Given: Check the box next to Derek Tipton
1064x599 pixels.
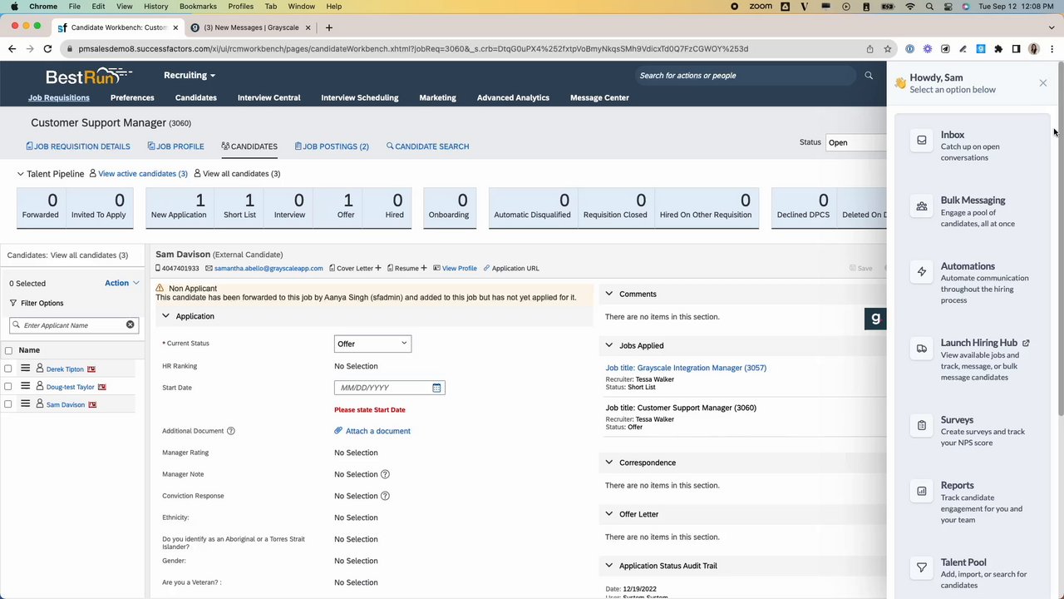Looking at the screenshot, I should point(8,369).
